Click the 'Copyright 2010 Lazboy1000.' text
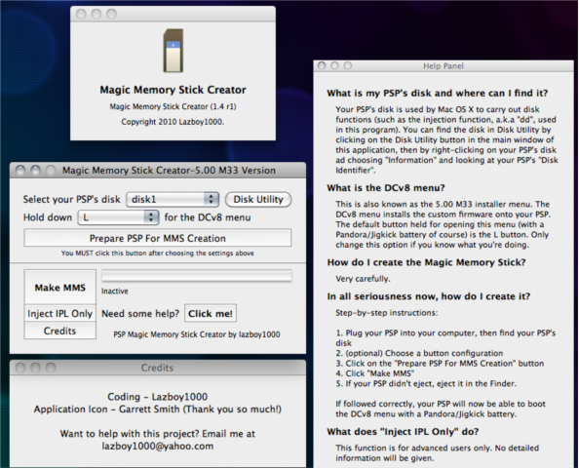The image size is (579, 469). coord(173,122)
